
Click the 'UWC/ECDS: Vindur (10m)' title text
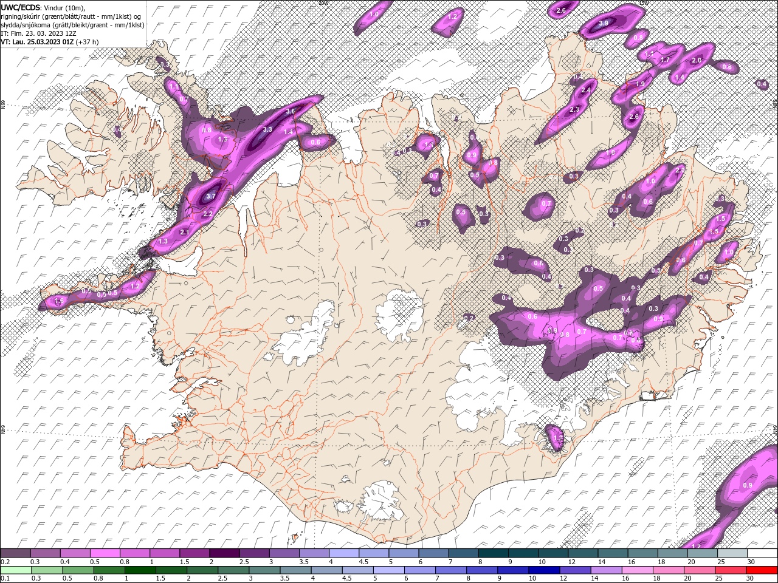(x=43, y=7)
